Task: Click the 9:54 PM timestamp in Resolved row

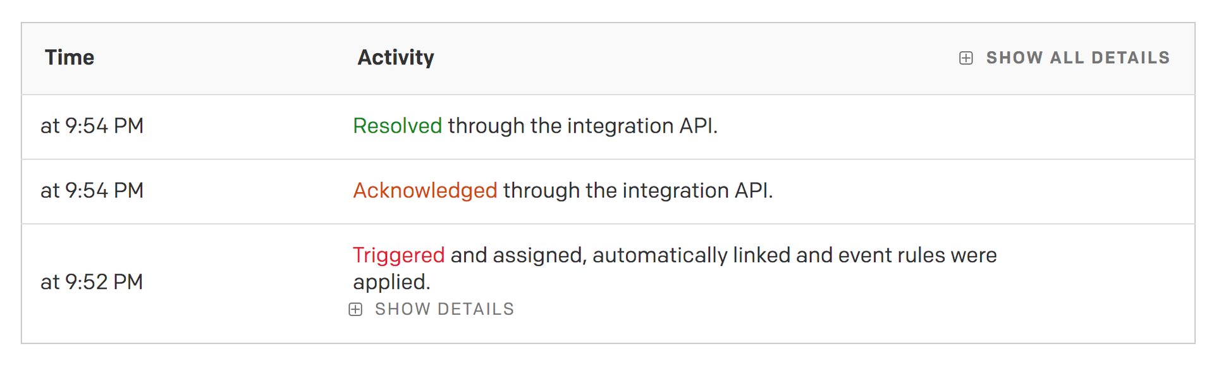Action: tap(92, 126)
